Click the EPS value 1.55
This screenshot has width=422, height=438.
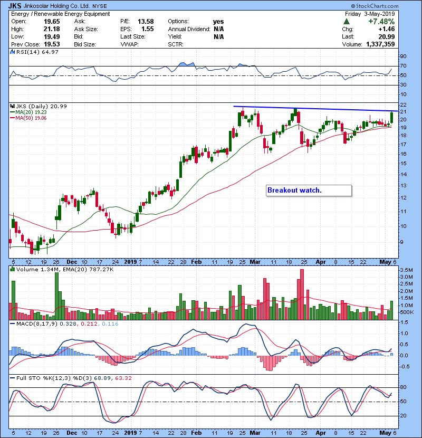point(148,29)
